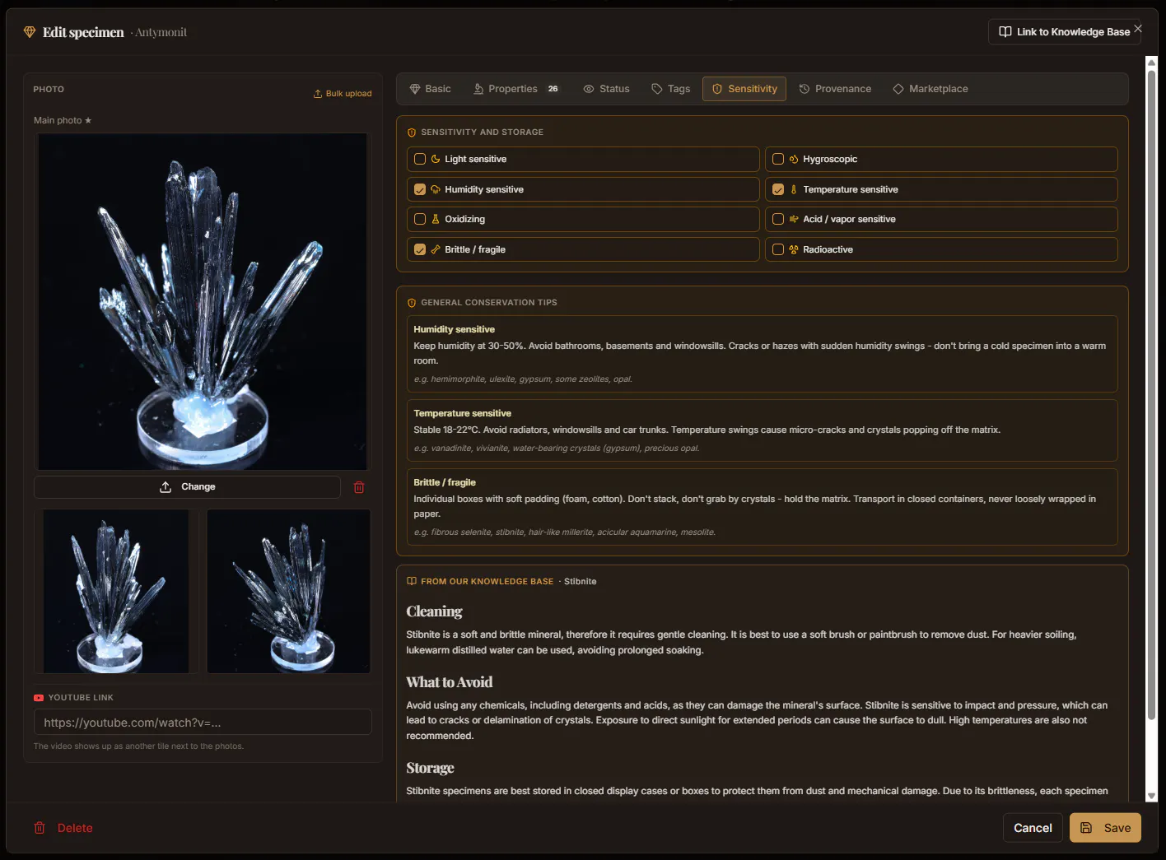Click the Bulk upload arrow icon
This screenshot has height=860, width=1166.
tap(318, 94)
